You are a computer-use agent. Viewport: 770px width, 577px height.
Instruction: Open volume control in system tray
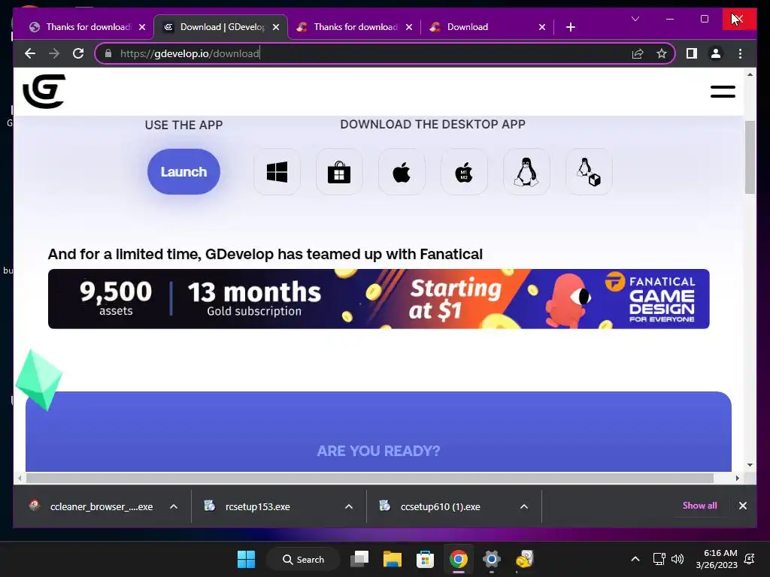(x=678, y=559)
